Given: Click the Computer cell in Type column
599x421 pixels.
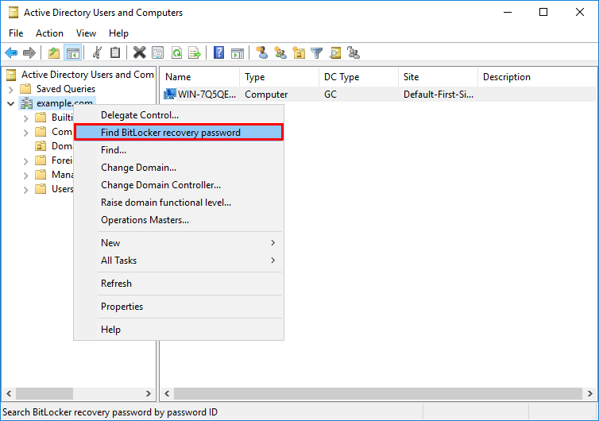Looking at the screenshot, I should click(x=266, y=95).
